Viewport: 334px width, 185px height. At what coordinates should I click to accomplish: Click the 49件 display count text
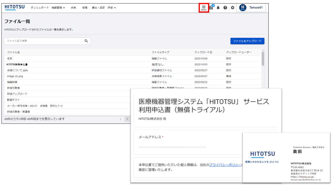click(x=34, y=119)
